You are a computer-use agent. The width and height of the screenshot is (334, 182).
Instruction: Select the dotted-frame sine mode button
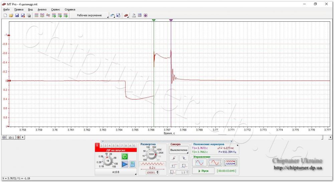pos(215,163)
